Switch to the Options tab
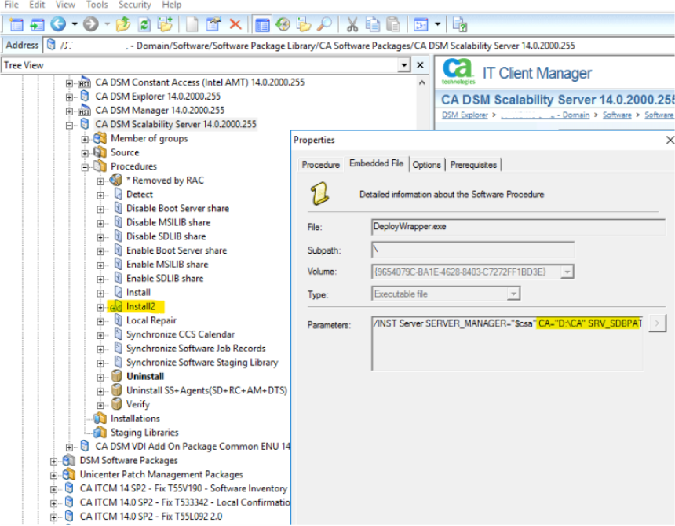The width and height of the screenshot is (675, 526). point(426,165)
